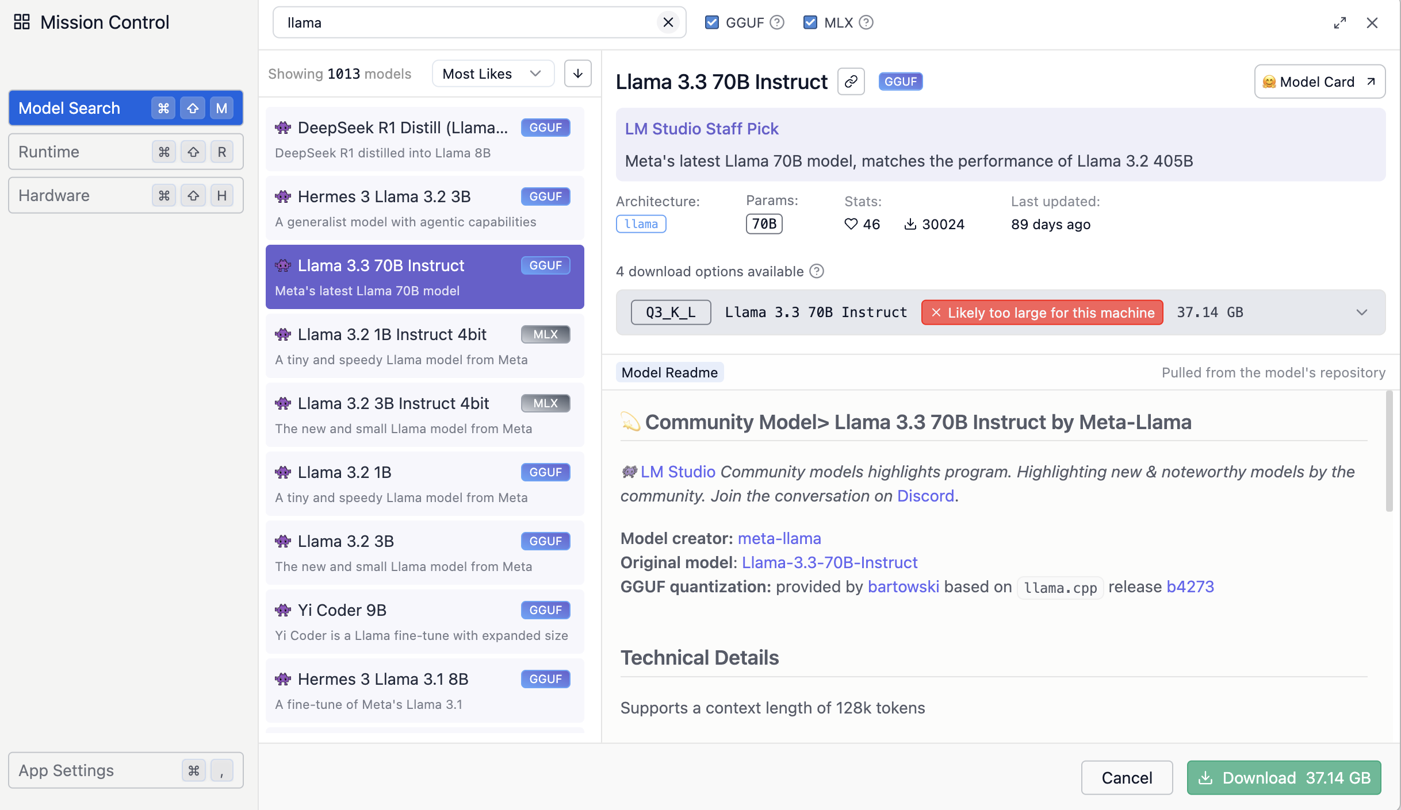Click the Llama 3.2 3B Instruct 4bit icon
Viewport: 1401px width, 810px height.
283,403
